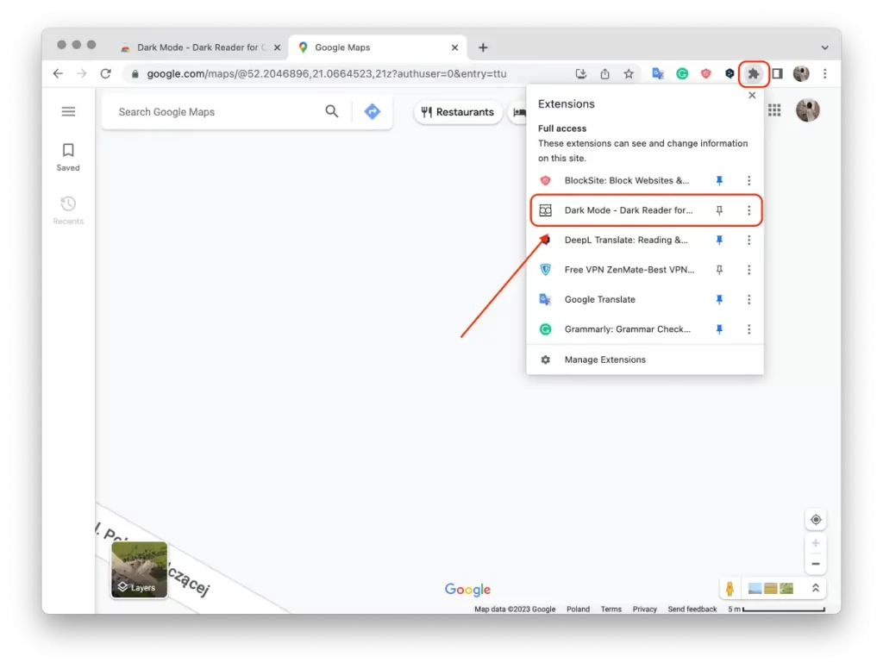Open the tab search dropdown arrow
This screenshot has width=883, height=669.
click(x=824, y=47)
